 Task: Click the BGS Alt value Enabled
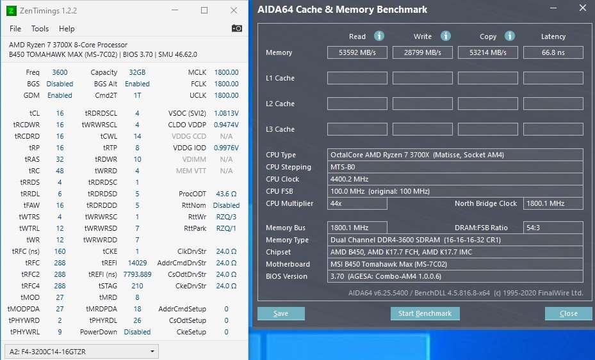click(137, 84)
